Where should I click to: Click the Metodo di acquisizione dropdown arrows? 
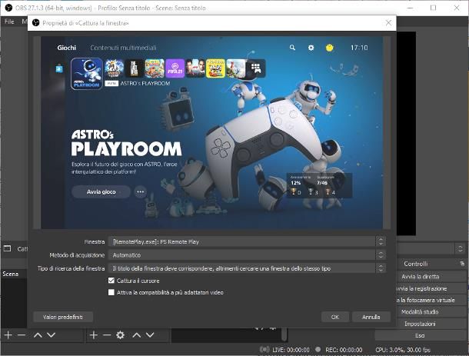tap(381, 255)
